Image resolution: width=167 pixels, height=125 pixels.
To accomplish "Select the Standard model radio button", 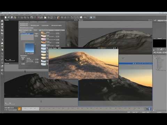I will point(24,25).
